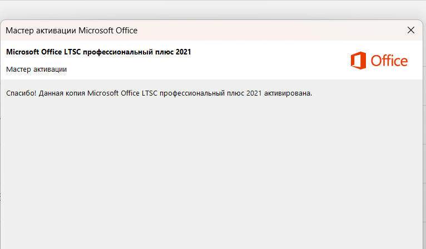
Task: Click the Office wordmark text beside logo
Action: coord(389,61)
